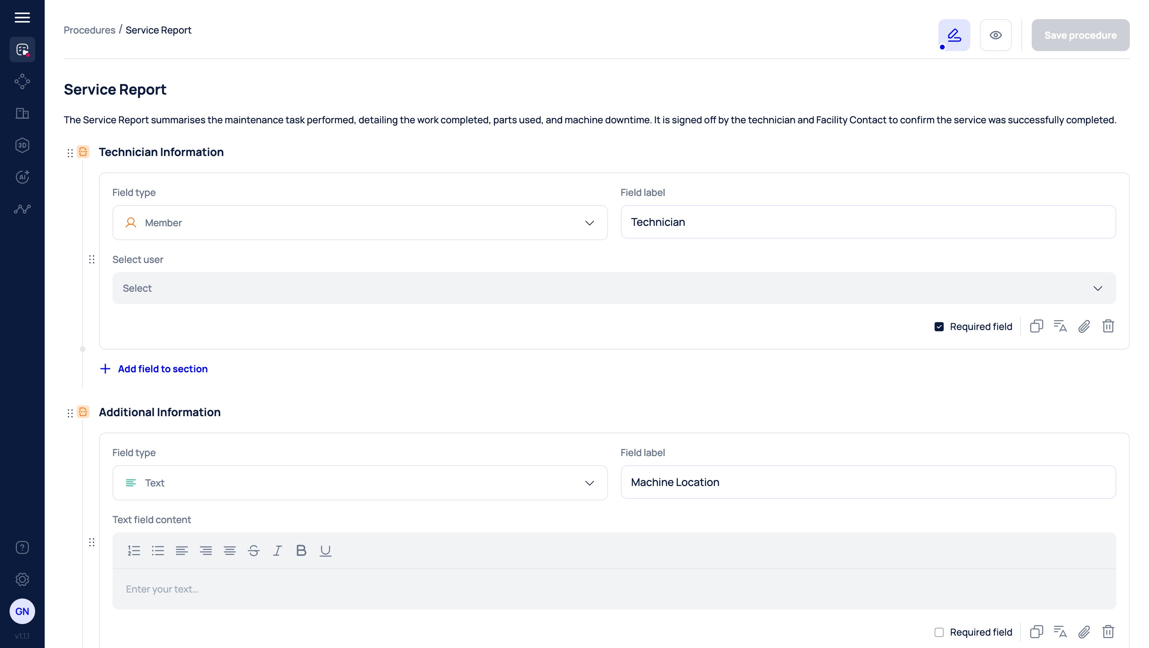
Task: Apply strikethrough formatting in text editor
Action: 253,551
